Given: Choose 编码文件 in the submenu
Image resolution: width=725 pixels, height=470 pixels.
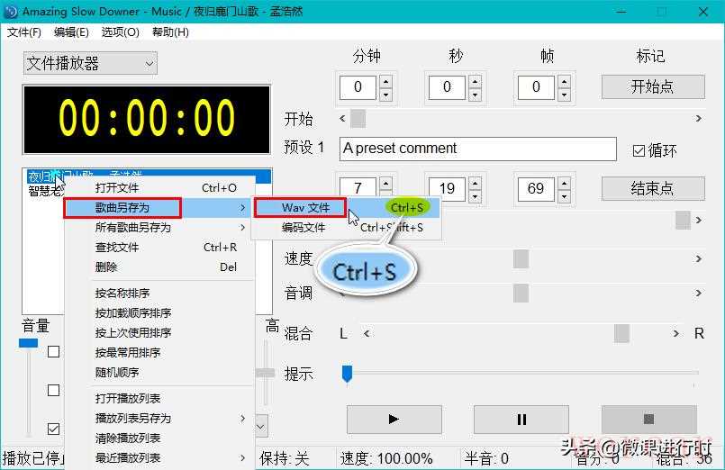Looking at the screenshot, I should [304, 228].
